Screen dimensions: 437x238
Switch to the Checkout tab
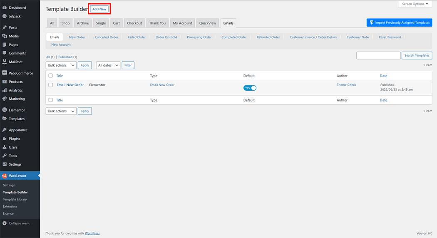point(134,23)
